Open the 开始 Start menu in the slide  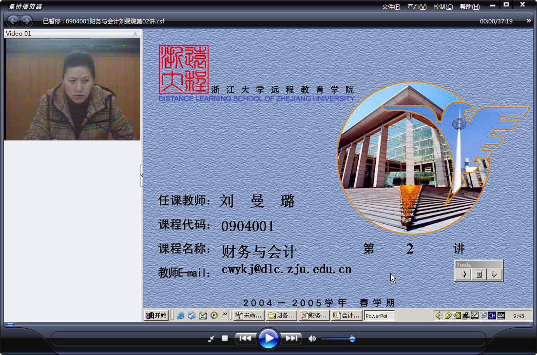[156, 316]
